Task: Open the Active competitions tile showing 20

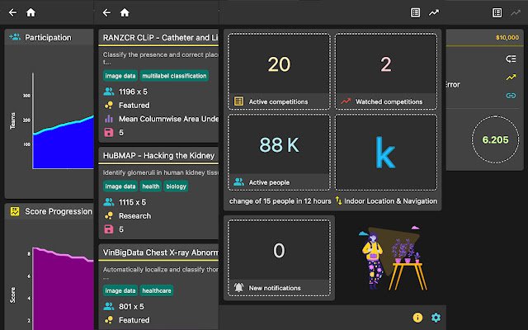Action: point(279,71)
